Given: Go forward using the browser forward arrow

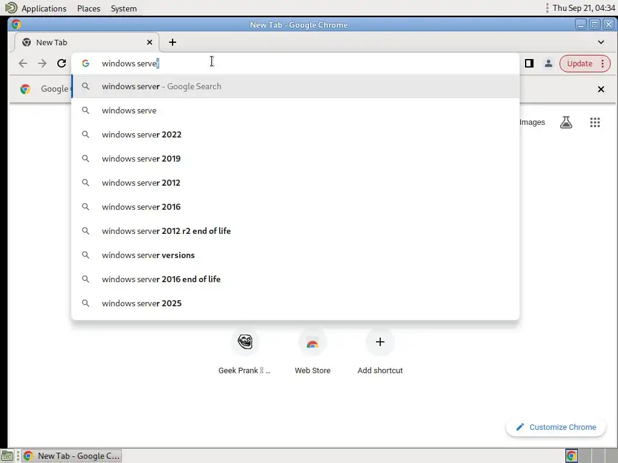Looking at the screenshot, I should (x=42, y=63).
